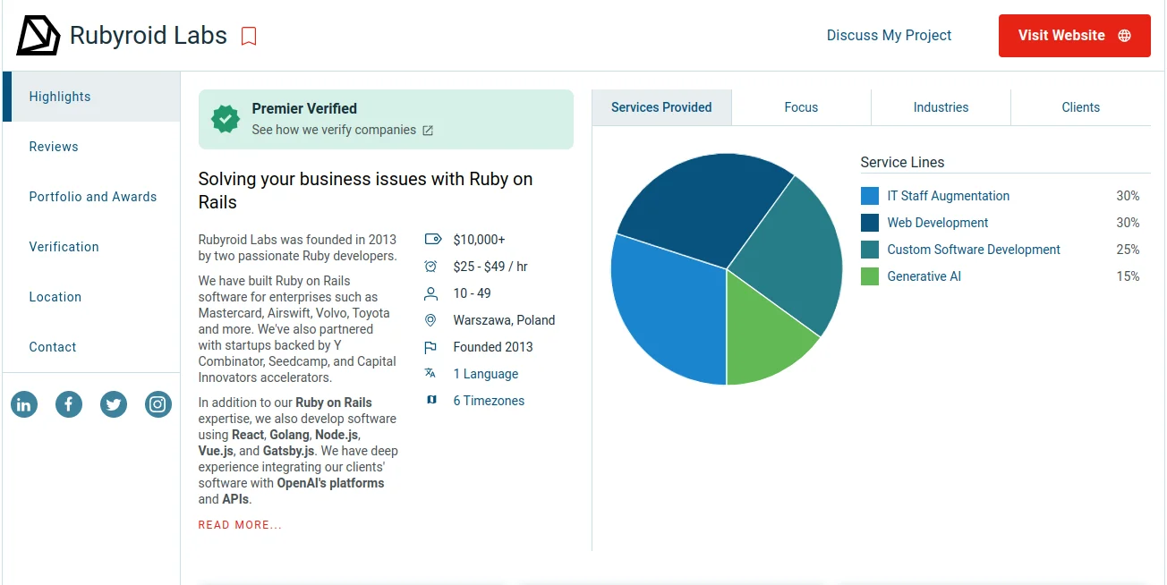Viewport: 1167px width, 585px height.
Task: Click the light blue IT Staff Augmentation slice
Action: click(x=671, y=313)
